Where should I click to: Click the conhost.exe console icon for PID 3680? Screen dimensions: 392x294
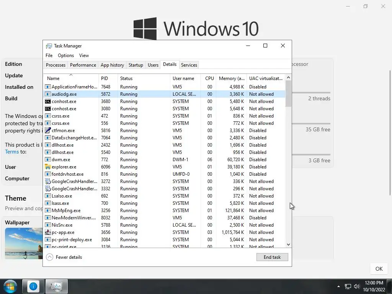47,101
